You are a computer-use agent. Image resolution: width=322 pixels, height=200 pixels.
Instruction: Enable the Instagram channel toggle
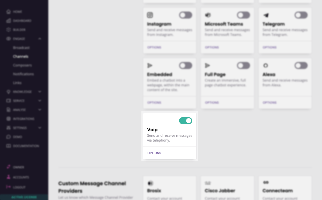[186, 15]
